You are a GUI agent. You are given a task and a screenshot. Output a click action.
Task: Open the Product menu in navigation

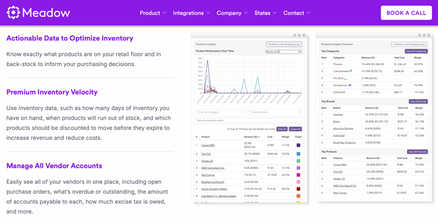pyautogui.click(x=153, y=13)
